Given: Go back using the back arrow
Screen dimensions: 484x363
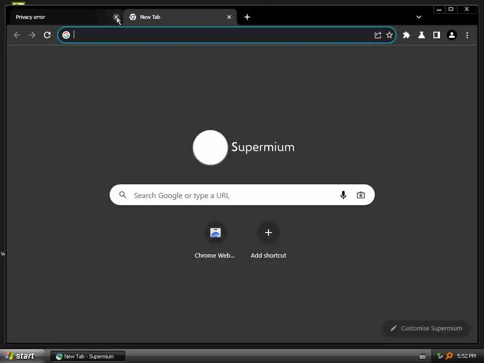Looking at the screenshot, I should pyautogui.click(x=17, y=35).
